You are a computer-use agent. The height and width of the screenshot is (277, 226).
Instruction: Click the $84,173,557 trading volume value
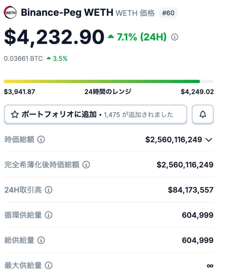click(191, 190)
